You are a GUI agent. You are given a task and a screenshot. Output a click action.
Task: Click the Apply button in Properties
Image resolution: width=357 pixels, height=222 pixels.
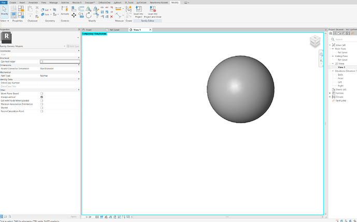pos(73,216)
